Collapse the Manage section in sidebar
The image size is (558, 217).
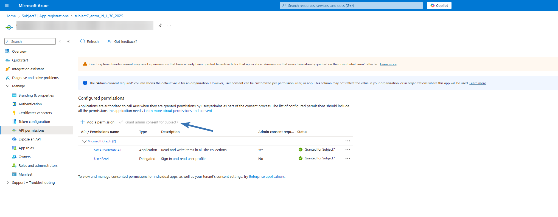[x=8, y=86]
